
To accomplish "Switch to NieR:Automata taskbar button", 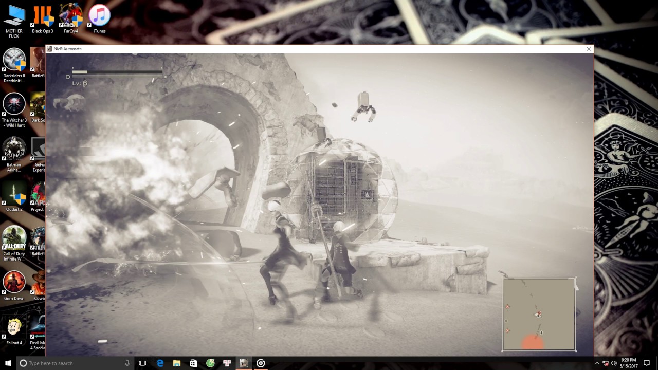I will (x=244, y=363).
